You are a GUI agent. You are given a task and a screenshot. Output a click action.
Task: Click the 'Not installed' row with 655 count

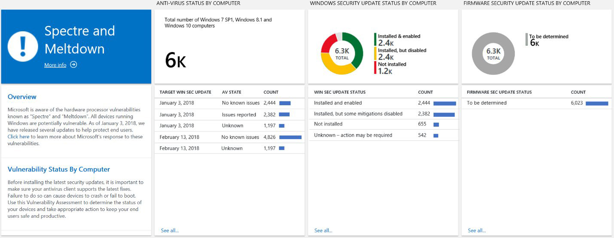382,124
